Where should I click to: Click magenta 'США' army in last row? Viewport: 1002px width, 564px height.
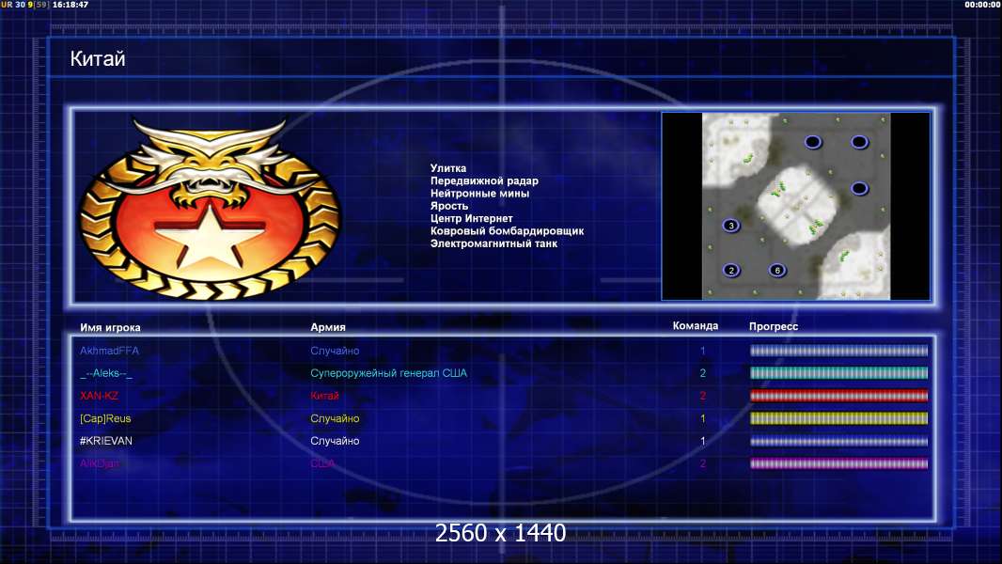click(322, 463)
